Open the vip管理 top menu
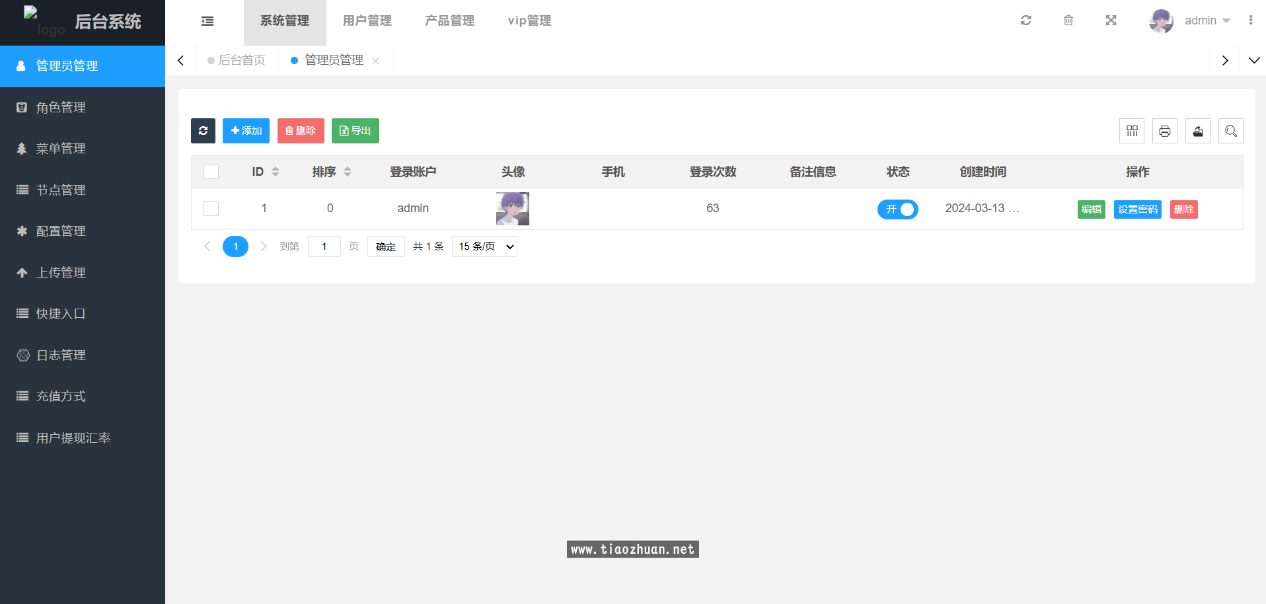 (529, 21)
